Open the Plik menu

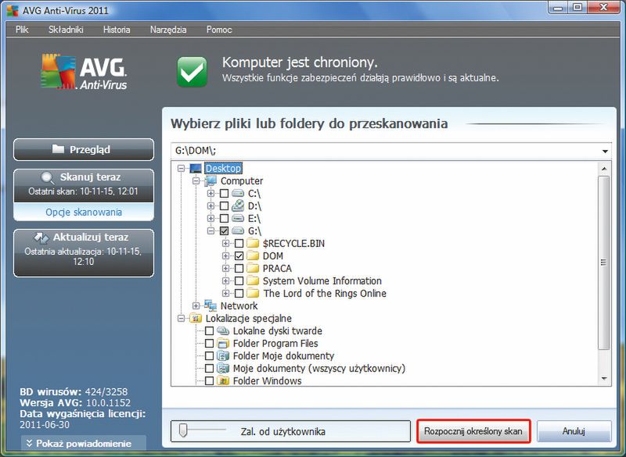click(22, 30)
